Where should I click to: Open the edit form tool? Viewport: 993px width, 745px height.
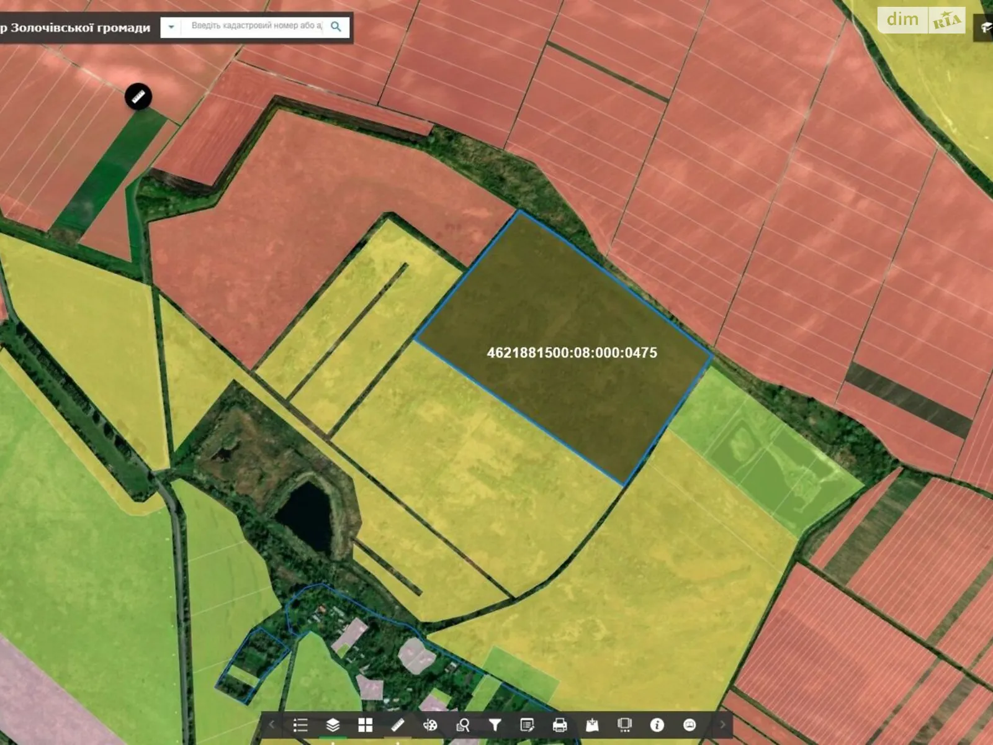[527, 725]
